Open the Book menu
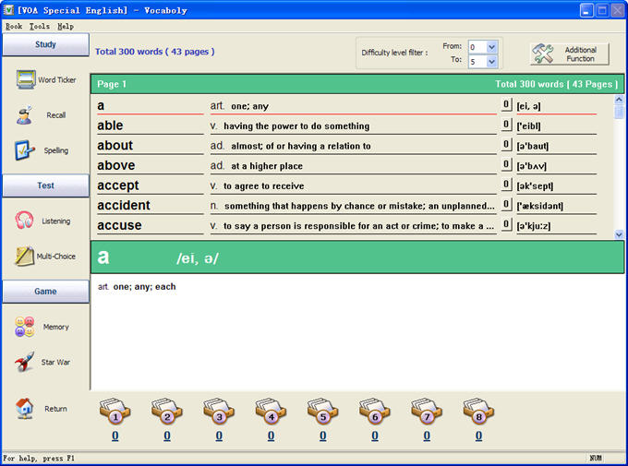 [14, 27]
